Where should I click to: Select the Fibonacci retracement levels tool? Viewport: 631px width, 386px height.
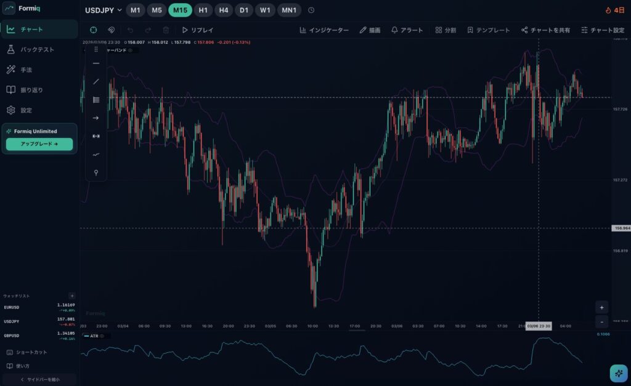[96, 100]
